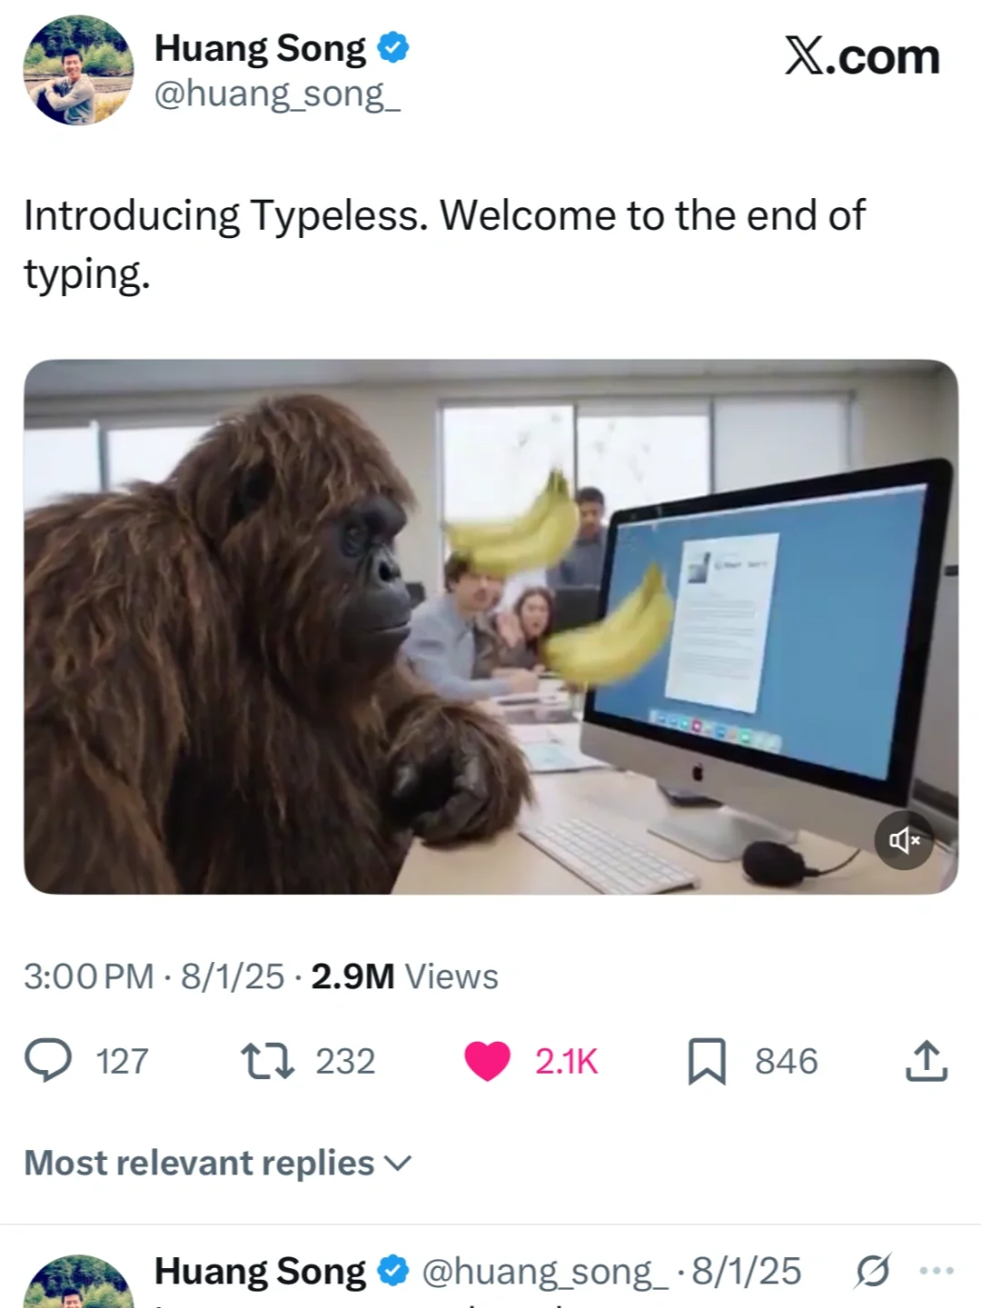
Task: Tap the share upload icon
Action: 926,1060
